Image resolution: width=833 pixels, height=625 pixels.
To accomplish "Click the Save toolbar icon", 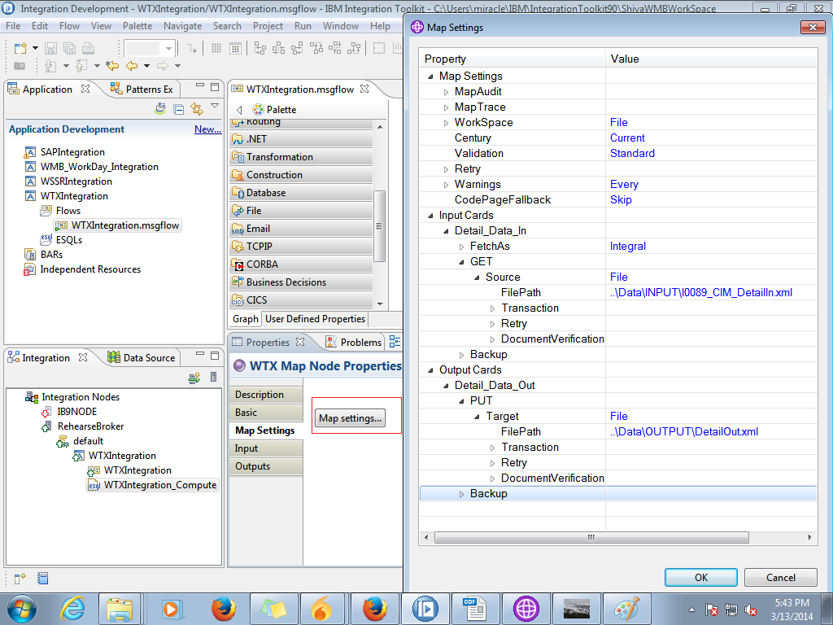I will point(50,48).
